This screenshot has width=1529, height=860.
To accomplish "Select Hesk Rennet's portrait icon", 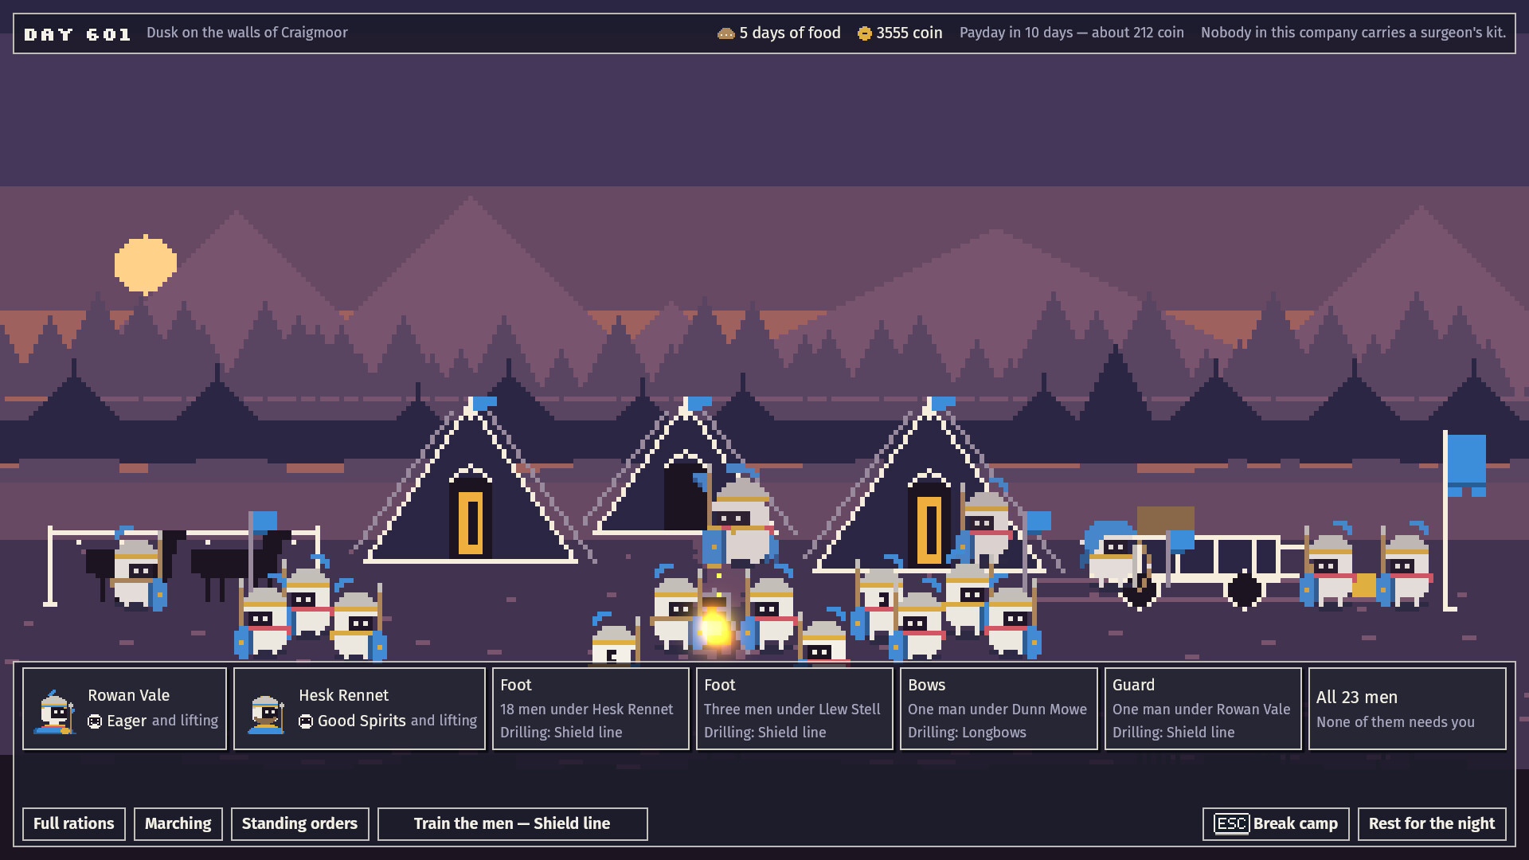I will [x=265, y=713].
